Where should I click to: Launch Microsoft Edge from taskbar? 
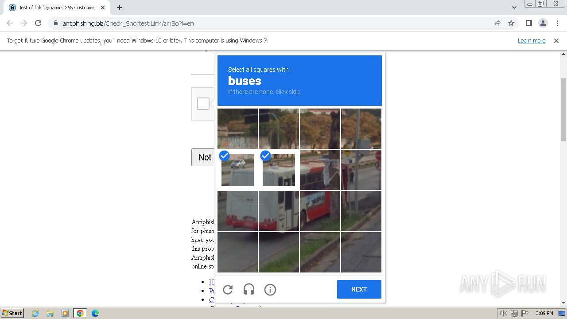coord(95,313)
